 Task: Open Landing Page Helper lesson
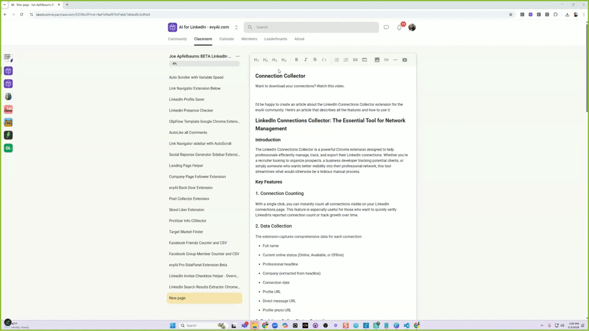[x=186, y=165]
